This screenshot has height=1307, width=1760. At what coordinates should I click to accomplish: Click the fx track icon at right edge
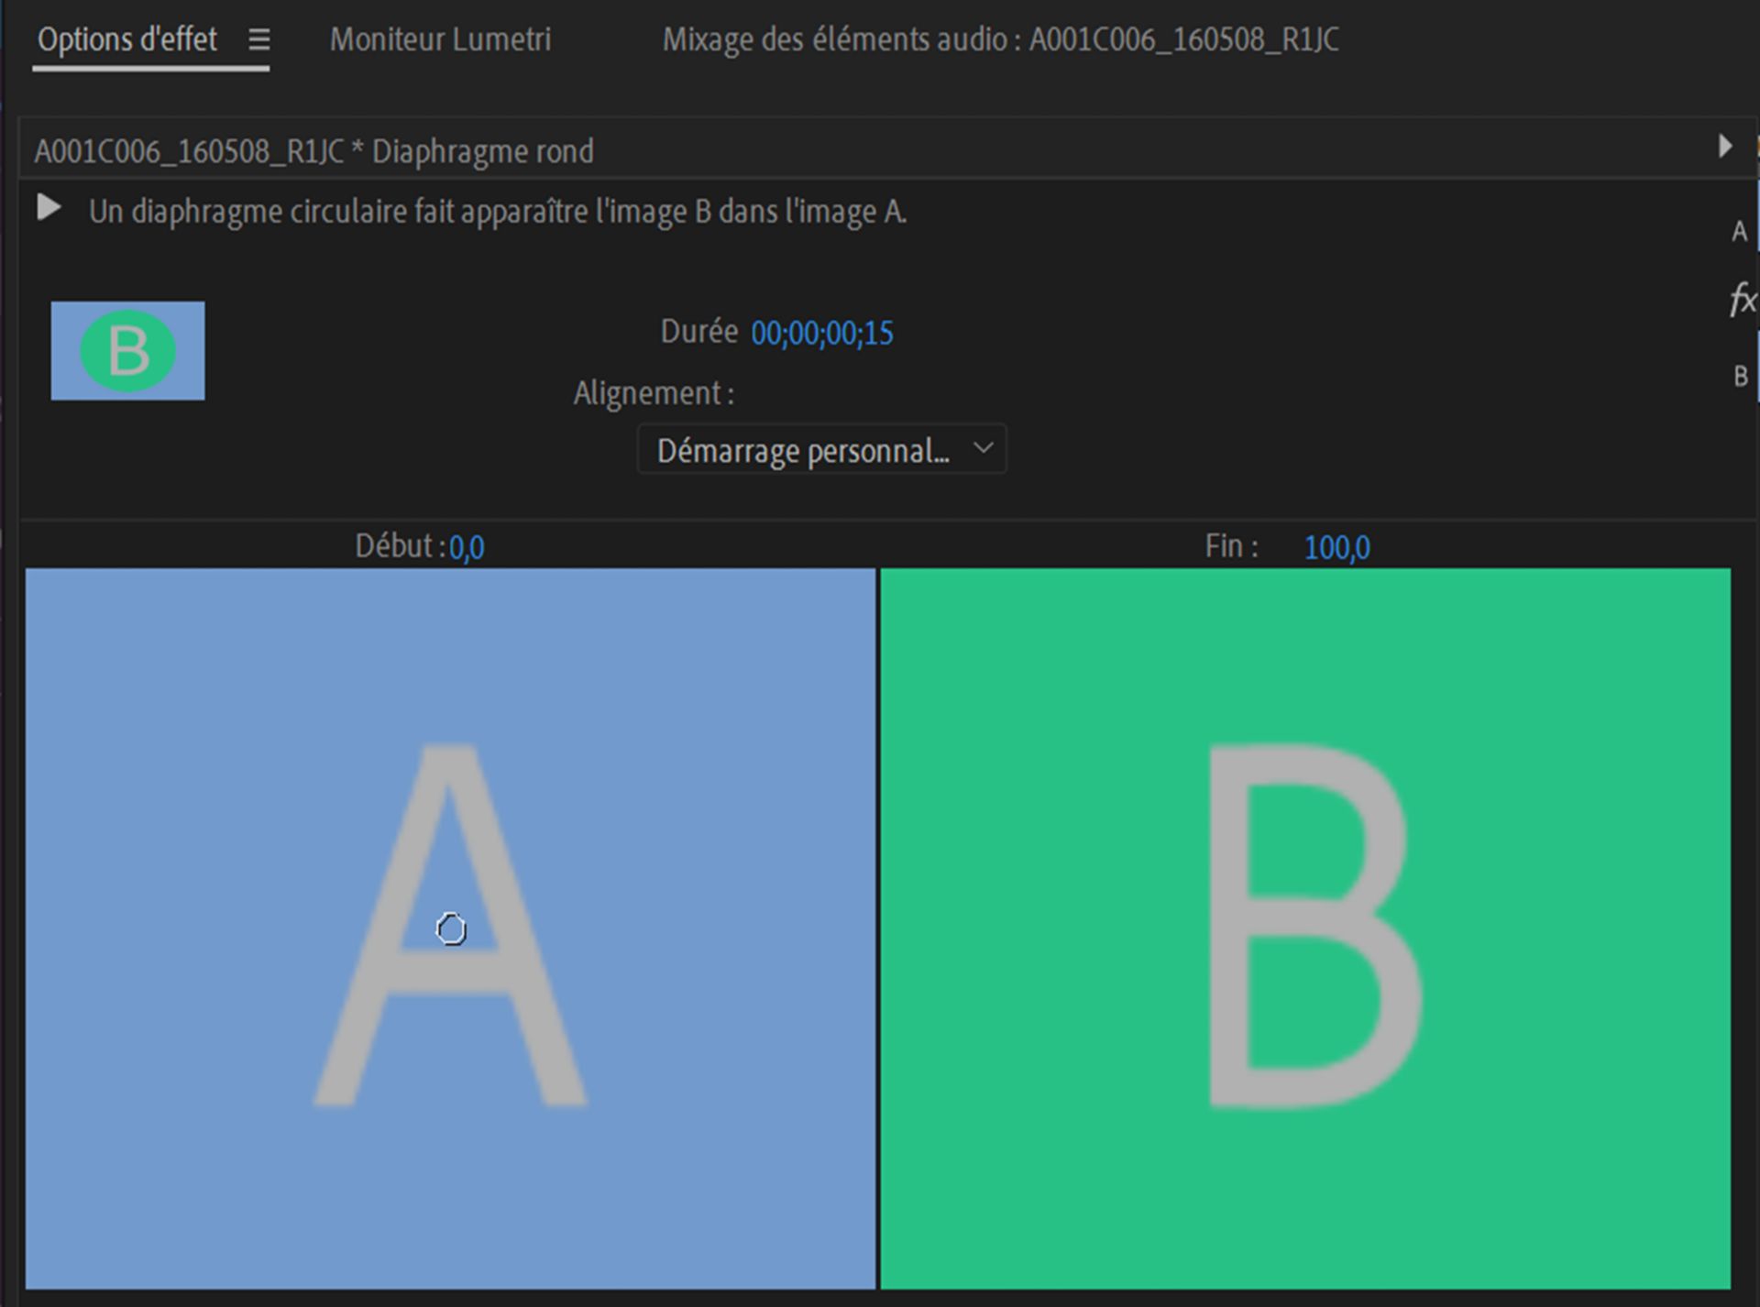[x=1742, y=300]
